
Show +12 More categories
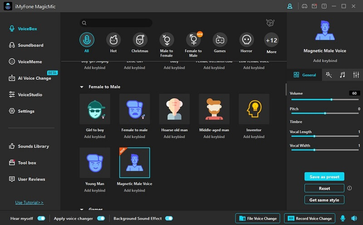[271, 40]
